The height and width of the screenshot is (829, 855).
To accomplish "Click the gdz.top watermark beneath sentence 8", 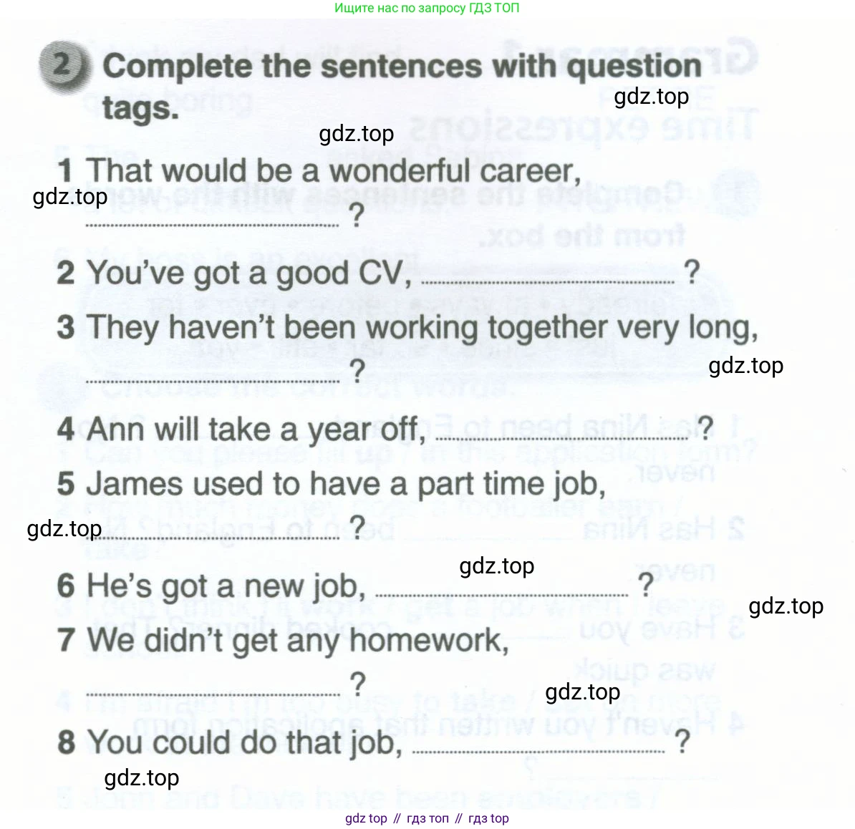I will click(142, 778).
